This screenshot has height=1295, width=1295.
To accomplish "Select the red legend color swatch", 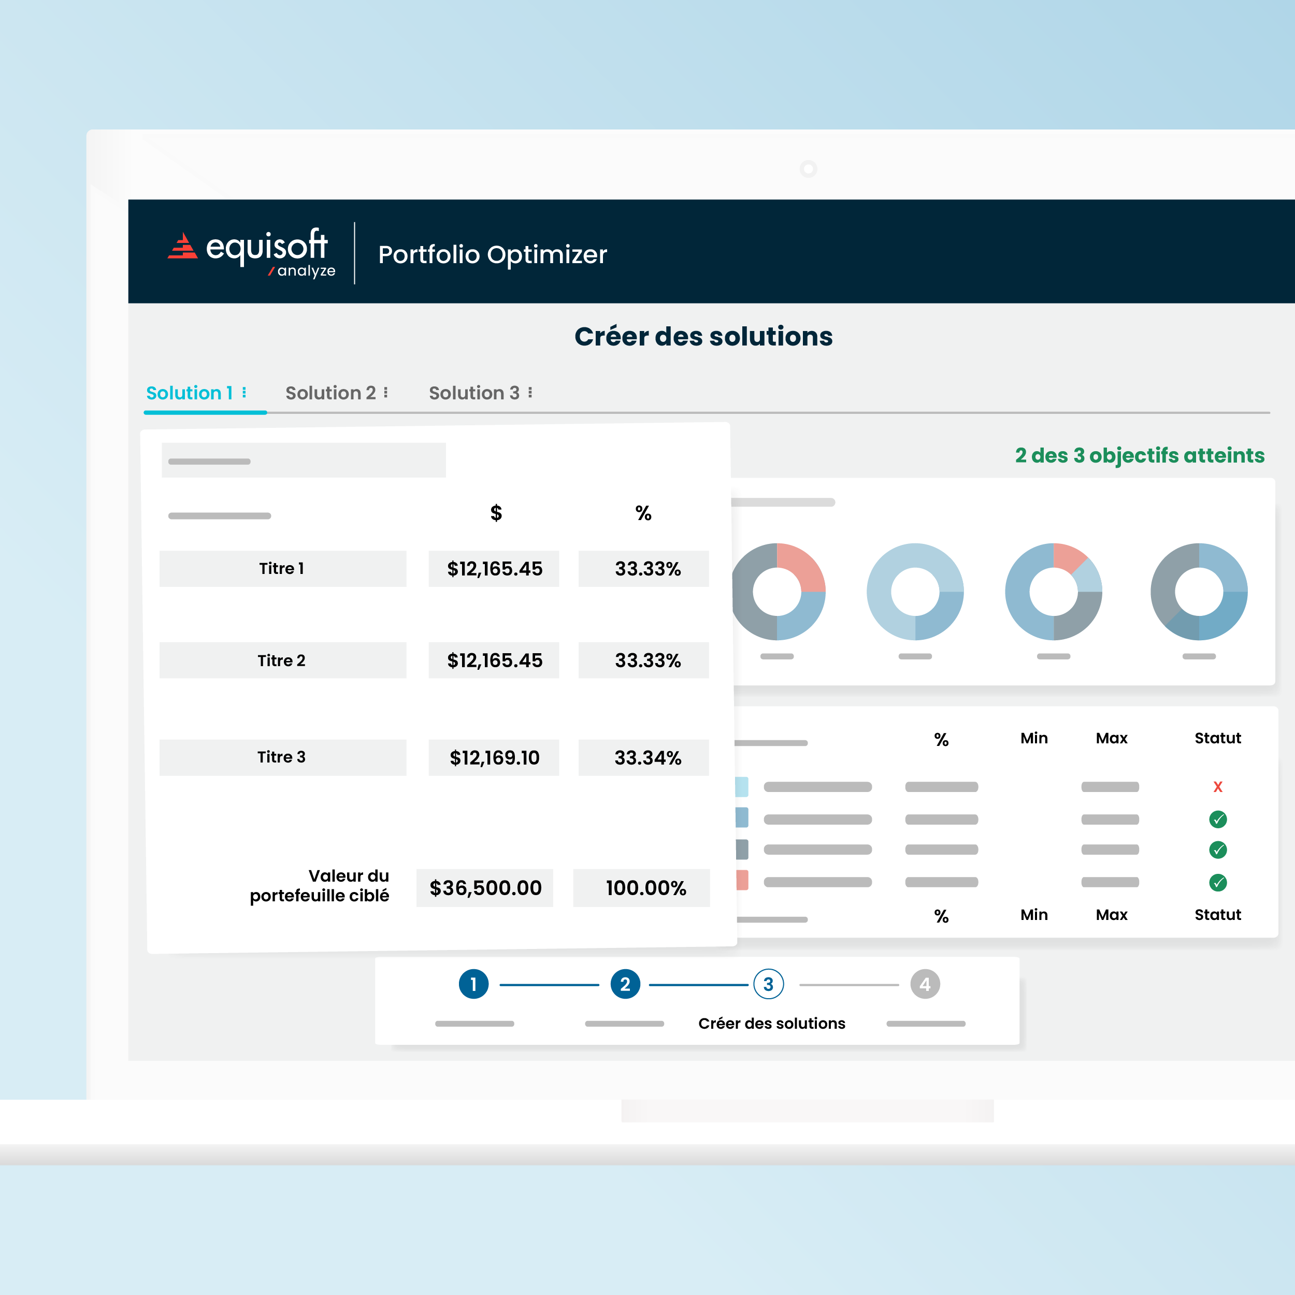I will tap(743, 880).
